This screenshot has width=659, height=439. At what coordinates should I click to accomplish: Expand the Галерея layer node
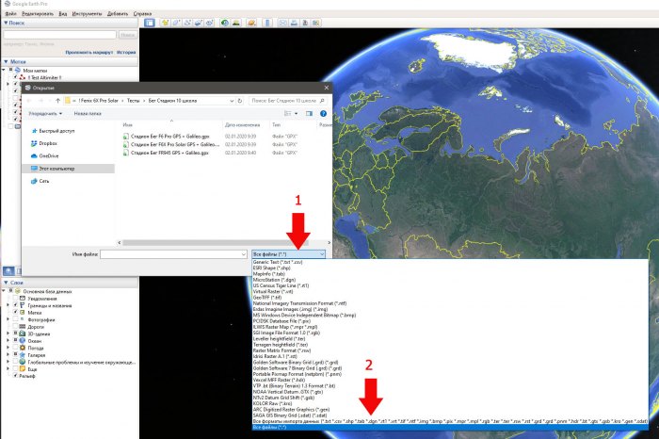(8, 355)
